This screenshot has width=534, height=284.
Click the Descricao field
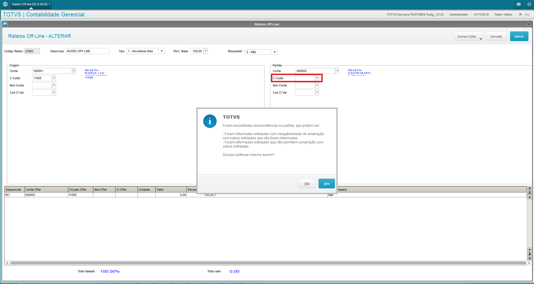click(87, 51)
